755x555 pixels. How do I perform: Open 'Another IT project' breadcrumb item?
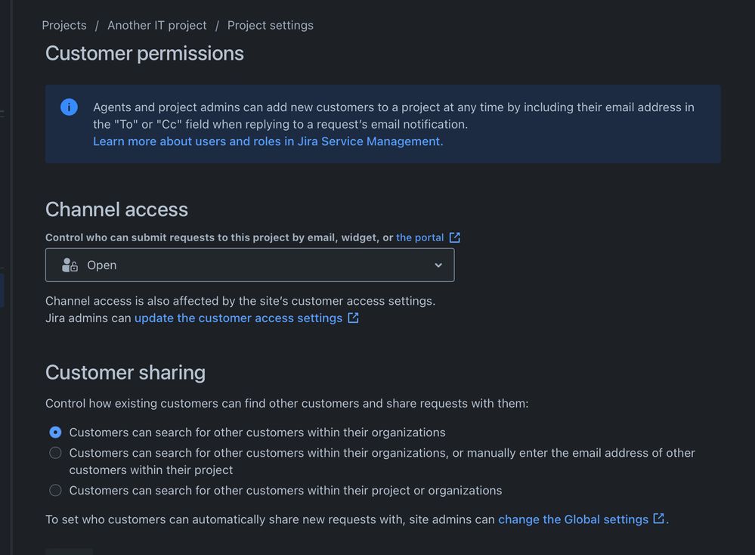point(156,25)
